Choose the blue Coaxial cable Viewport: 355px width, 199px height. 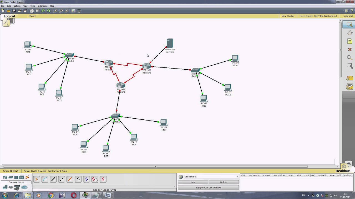[x=86, y=179]
